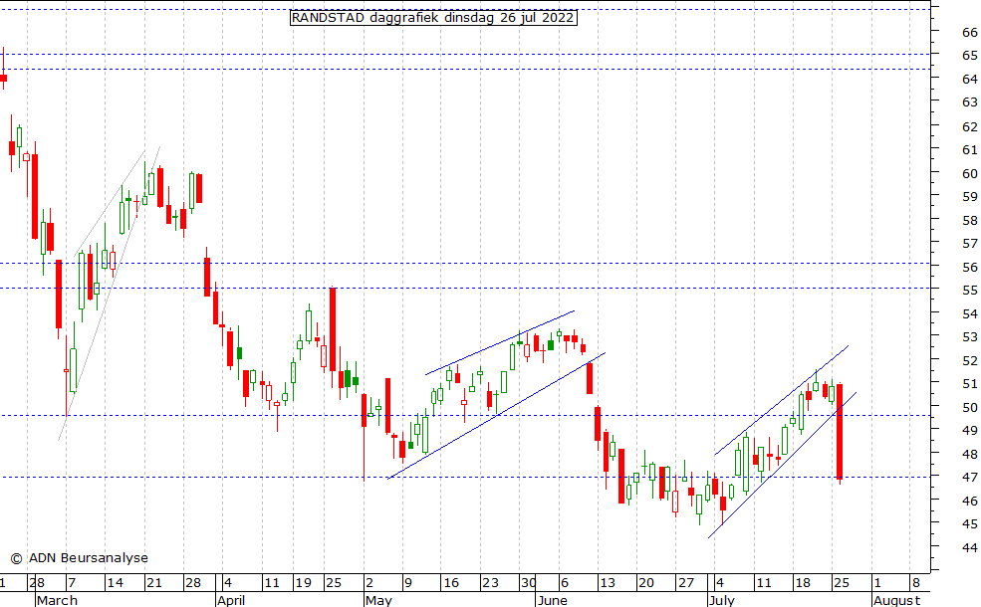This screenshot has height=607, width=981.
Task: Select the 'March' month label
Action: tap(57, 600)
